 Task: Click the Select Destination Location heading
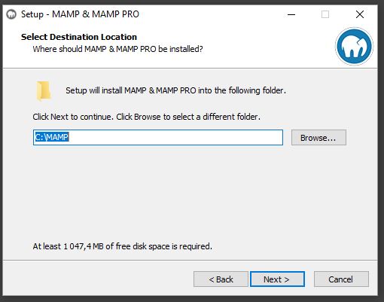click(x=79, y=37)
